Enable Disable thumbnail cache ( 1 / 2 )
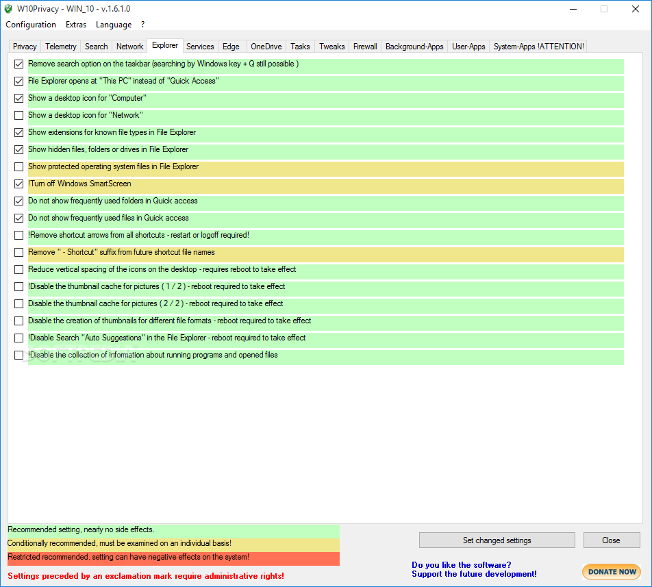Image resolution: width=652 pixels, height=587 pixels. (x=18, y=286)
